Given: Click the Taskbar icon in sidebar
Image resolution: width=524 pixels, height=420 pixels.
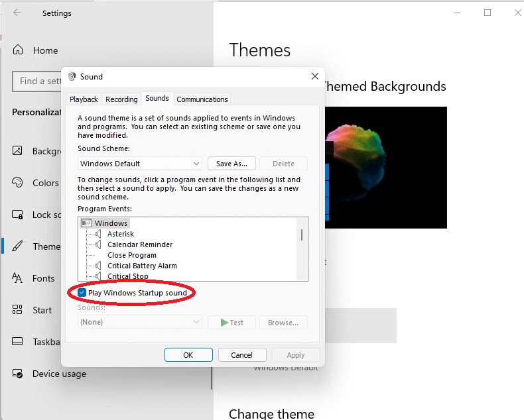Looking at the screenshot, I should [x=17, y=341].
